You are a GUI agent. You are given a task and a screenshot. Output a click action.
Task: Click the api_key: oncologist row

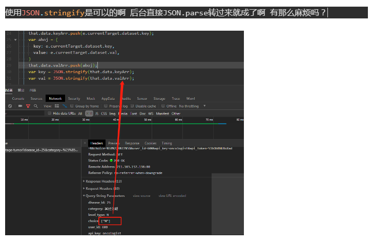105,233
